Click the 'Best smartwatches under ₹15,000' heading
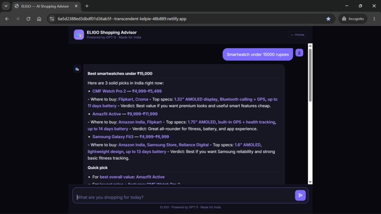381x214 pixels. tap(120, 74)
